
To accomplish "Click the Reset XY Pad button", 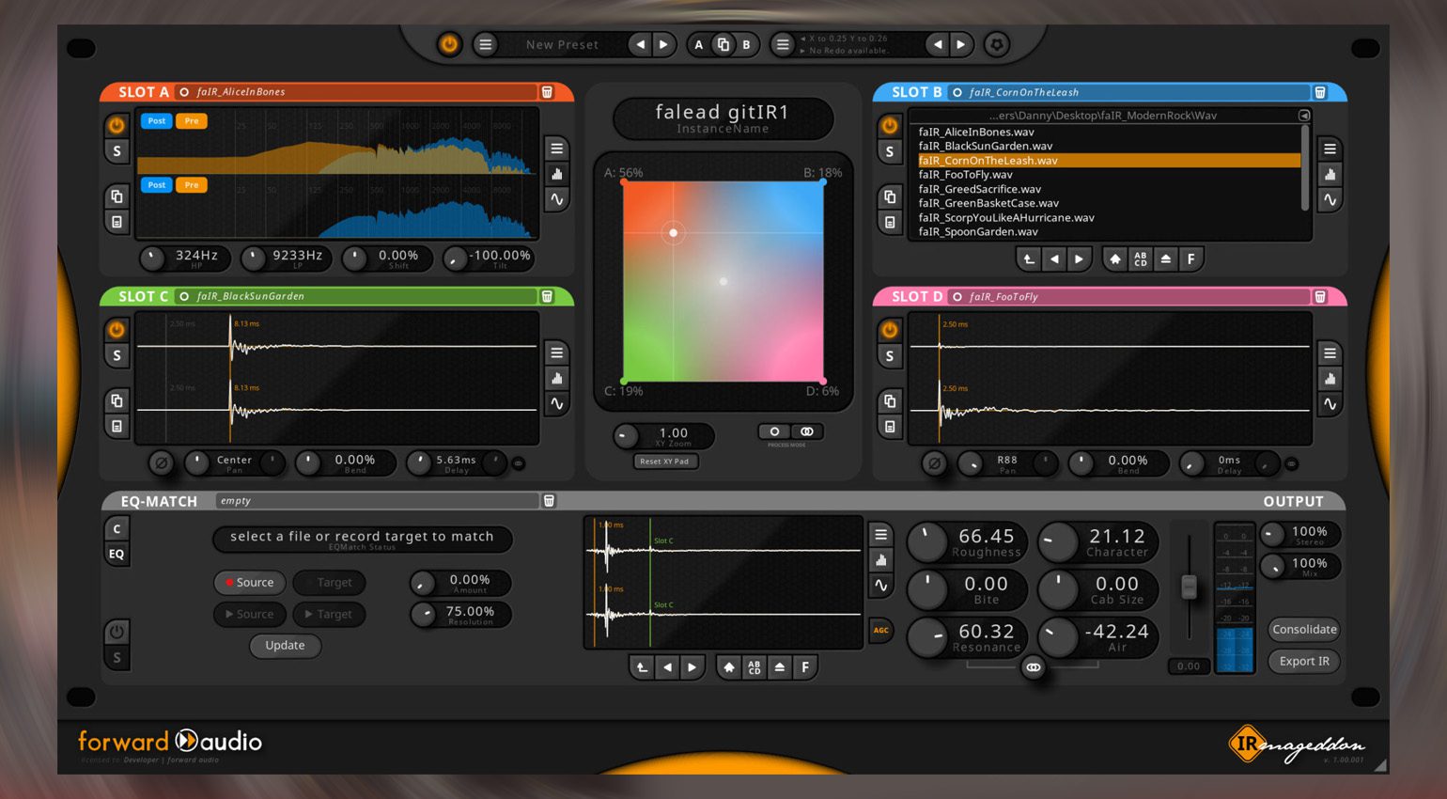I will click(x=664, y=462).
